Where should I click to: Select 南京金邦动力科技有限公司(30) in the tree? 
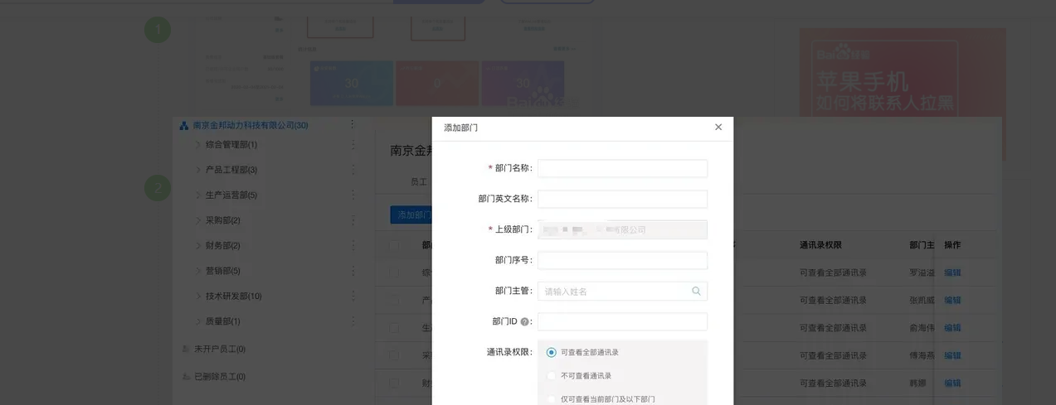coord(251,126)
